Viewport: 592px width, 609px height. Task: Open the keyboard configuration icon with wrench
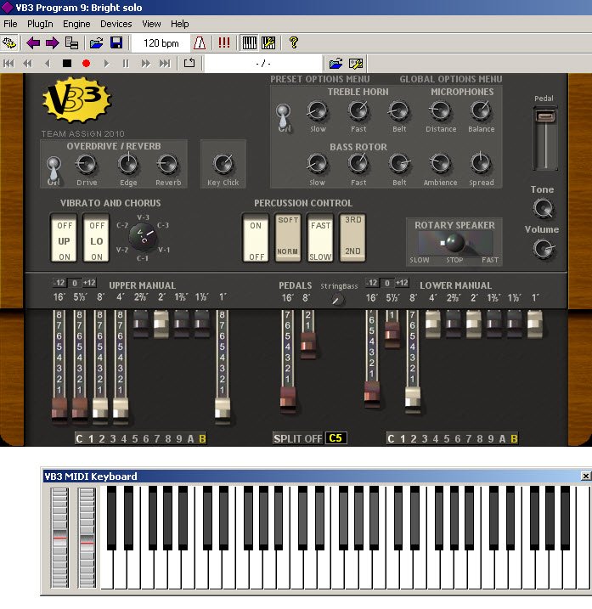click(268, 42)
